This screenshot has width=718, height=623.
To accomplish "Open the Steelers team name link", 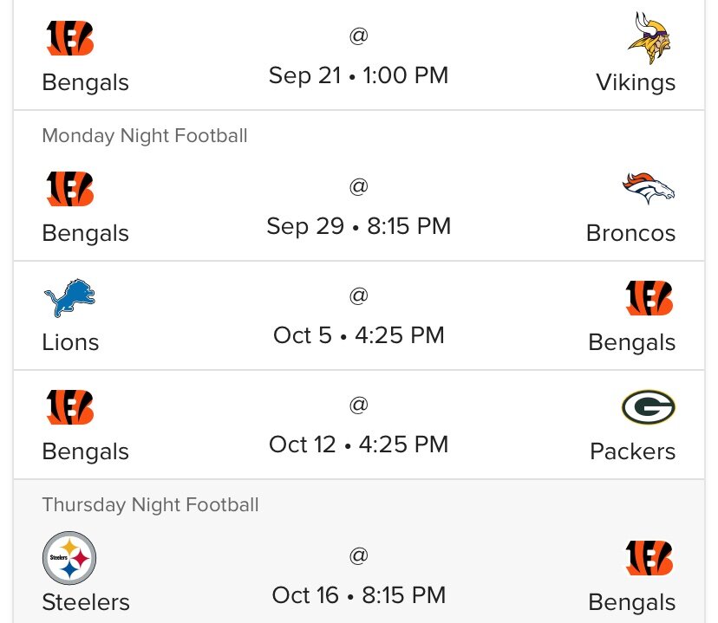I will click(86, 602).
